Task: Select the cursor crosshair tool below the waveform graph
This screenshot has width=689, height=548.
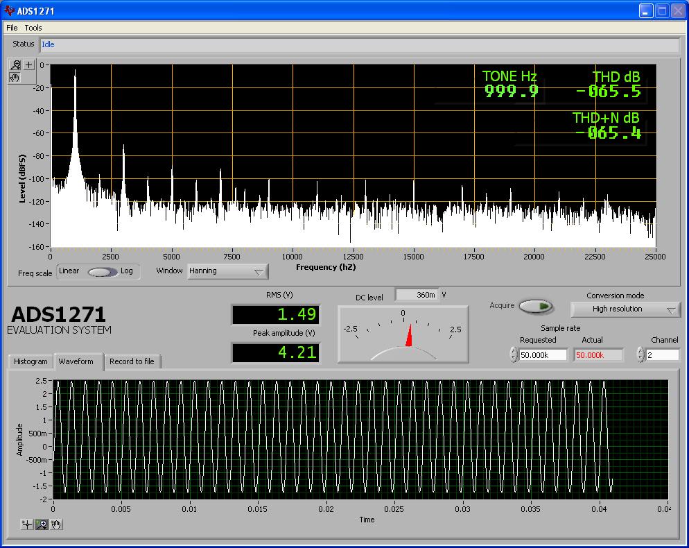Action: [x=26, y=524]
